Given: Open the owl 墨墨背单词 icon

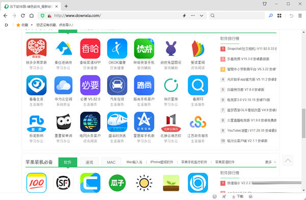Looking at the screenshot, I should (x=63, y=122).
